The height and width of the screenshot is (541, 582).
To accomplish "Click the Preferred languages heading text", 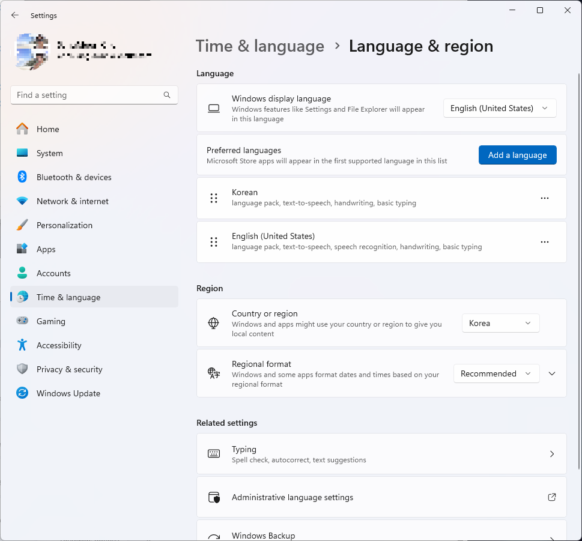I will [x=244, y=150].
